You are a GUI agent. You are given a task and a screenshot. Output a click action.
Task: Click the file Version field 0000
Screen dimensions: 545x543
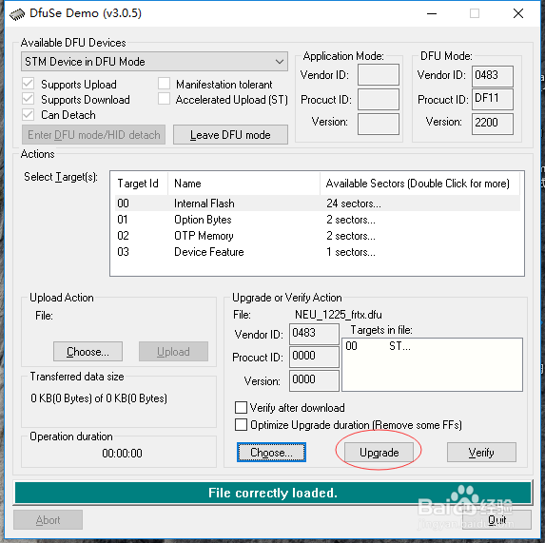[314, 380]
